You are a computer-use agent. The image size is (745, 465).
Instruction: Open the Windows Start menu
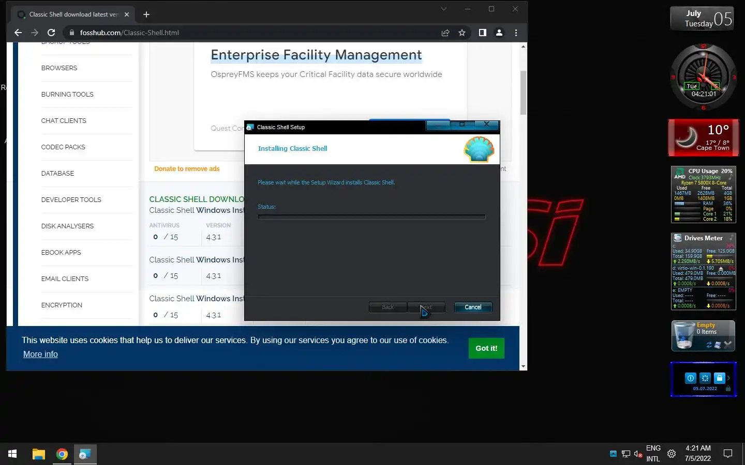coord(12,454)
